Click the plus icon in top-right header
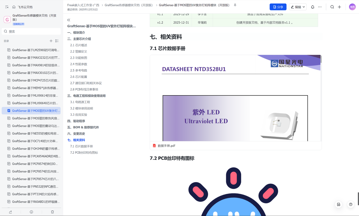Screen dimensions: 359x216 [x=339, y=7]
